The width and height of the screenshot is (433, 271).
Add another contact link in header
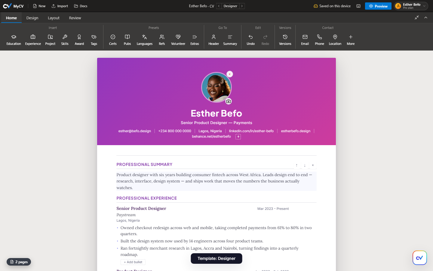coord(238,137)
